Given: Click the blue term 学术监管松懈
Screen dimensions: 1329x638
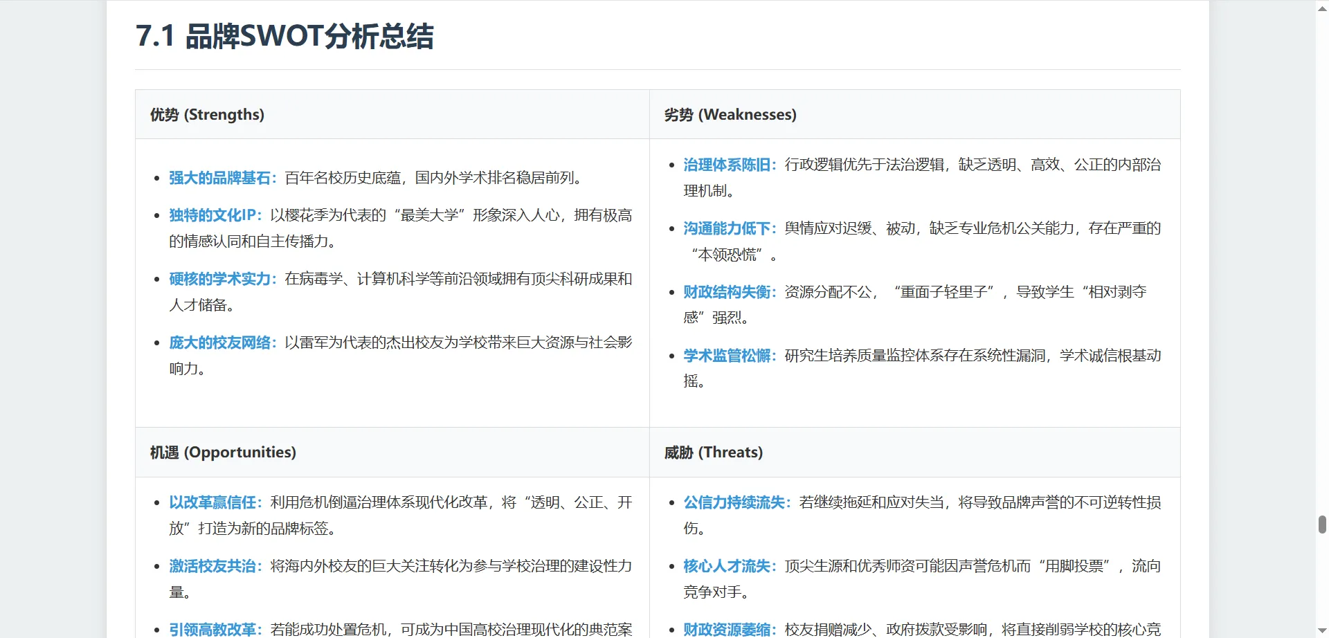Looking at the screenshot, I should (x=727, y=356).
